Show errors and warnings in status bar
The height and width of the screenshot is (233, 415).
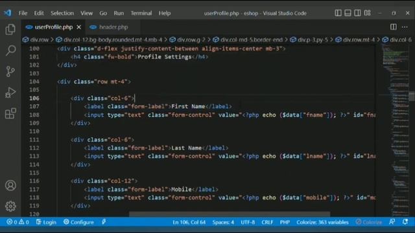point(18,222)
